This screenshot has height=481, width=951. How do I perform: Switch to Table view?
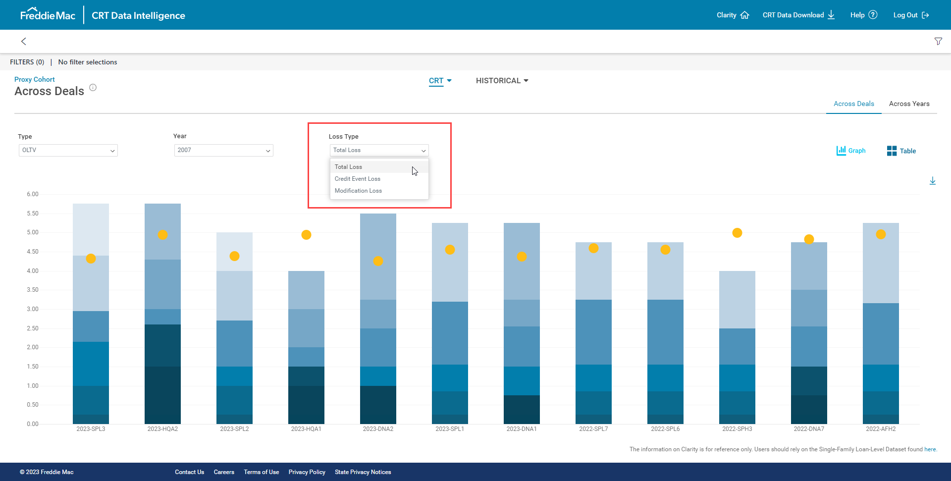pyautogui.click(x=901, y=151)
